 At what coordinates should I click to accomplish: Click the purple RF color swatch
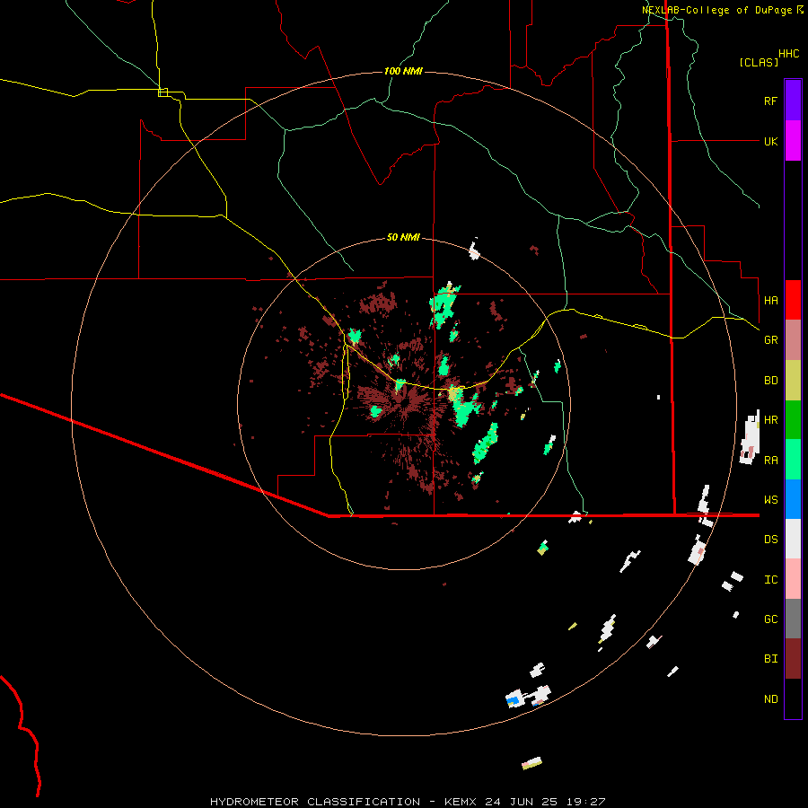coord(793,101)
